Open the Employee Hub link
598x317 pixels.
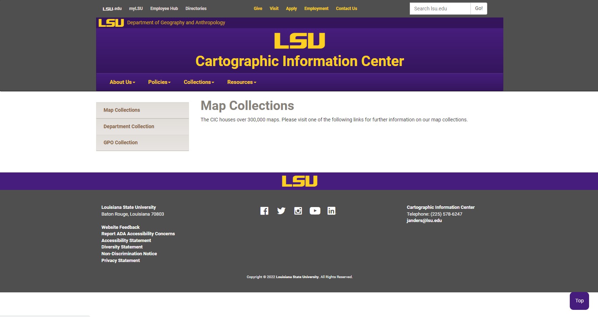pyautogui.click(x=164, y=9)
